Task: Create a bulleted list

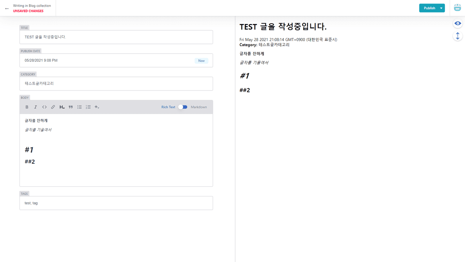Action: tap(79, 107)
